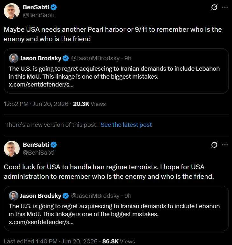
Task: Click the @BeniSabti handle on the first post
Action: tap(39, 15)
